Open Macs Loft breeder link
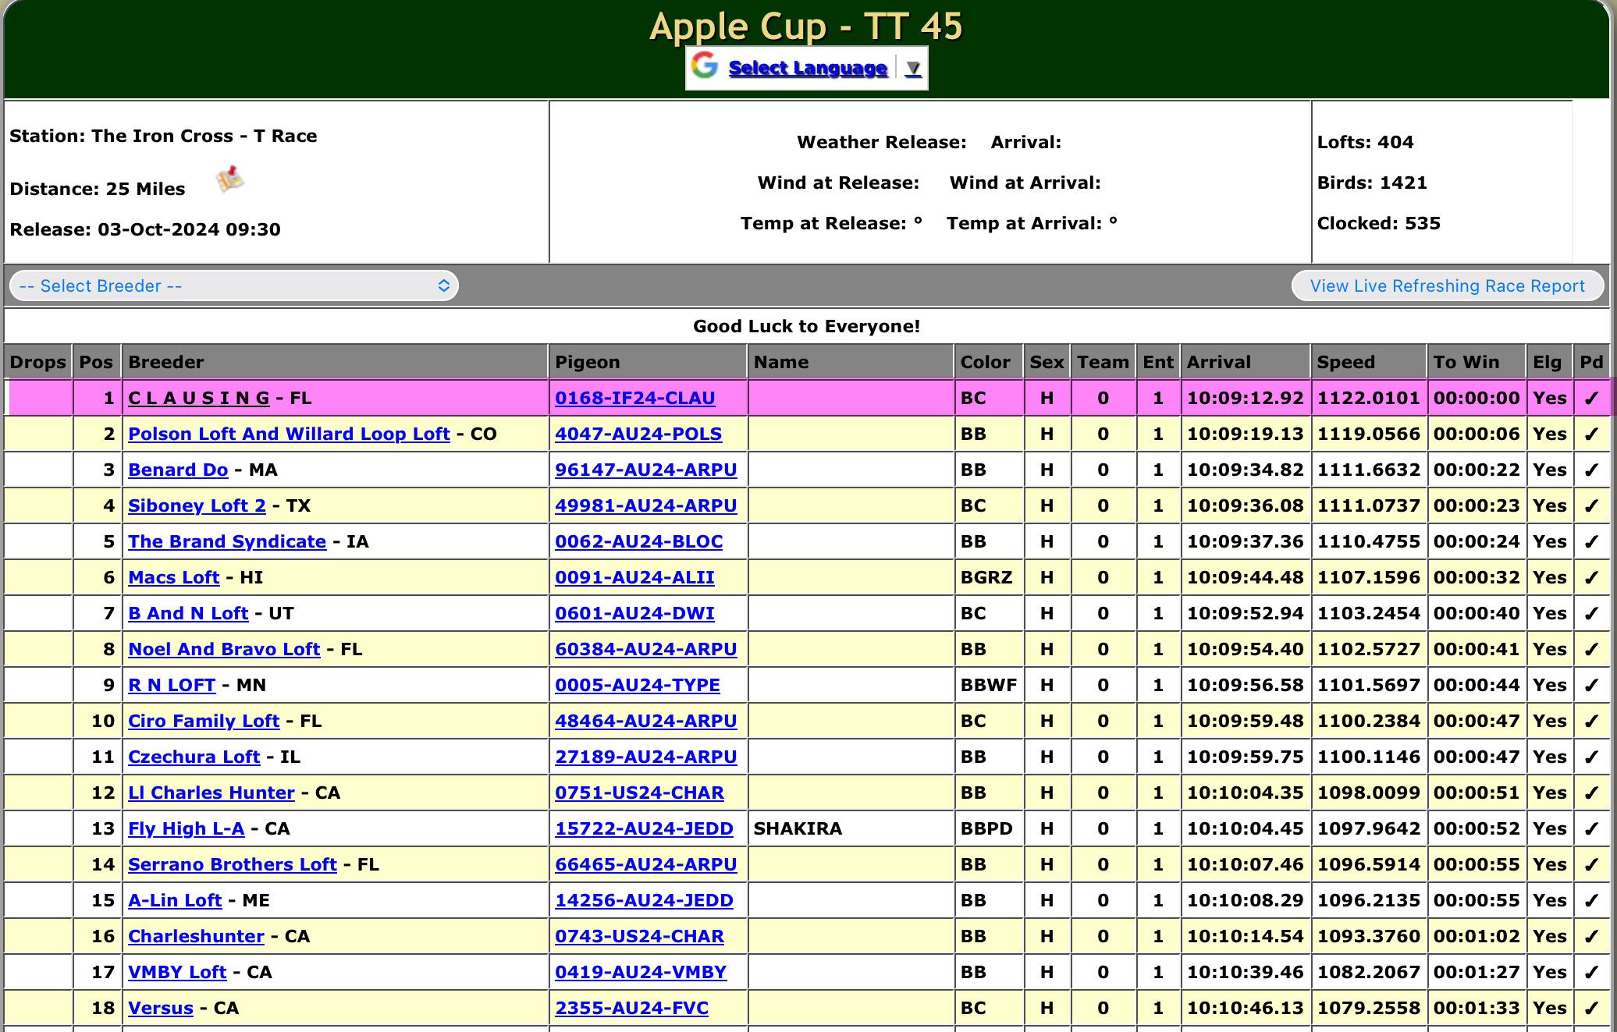 point(174,577)
